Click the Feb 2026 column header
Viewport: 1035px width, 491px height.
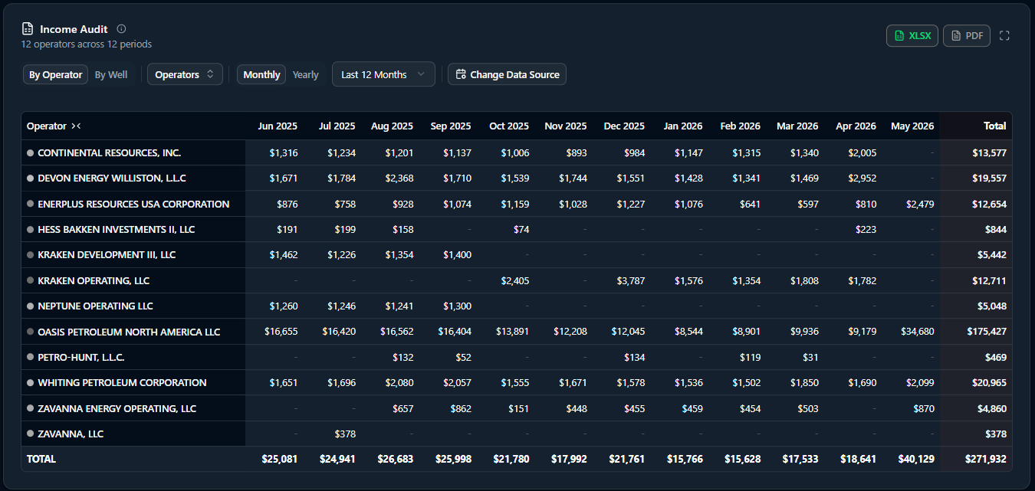click(740, 126)
